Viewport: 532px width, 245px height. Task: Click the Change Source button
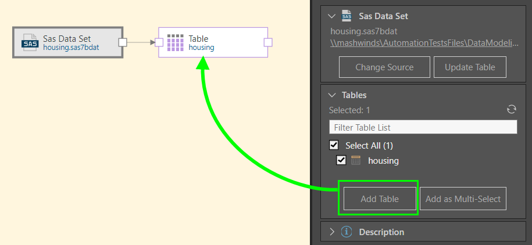tap(384, 67)
